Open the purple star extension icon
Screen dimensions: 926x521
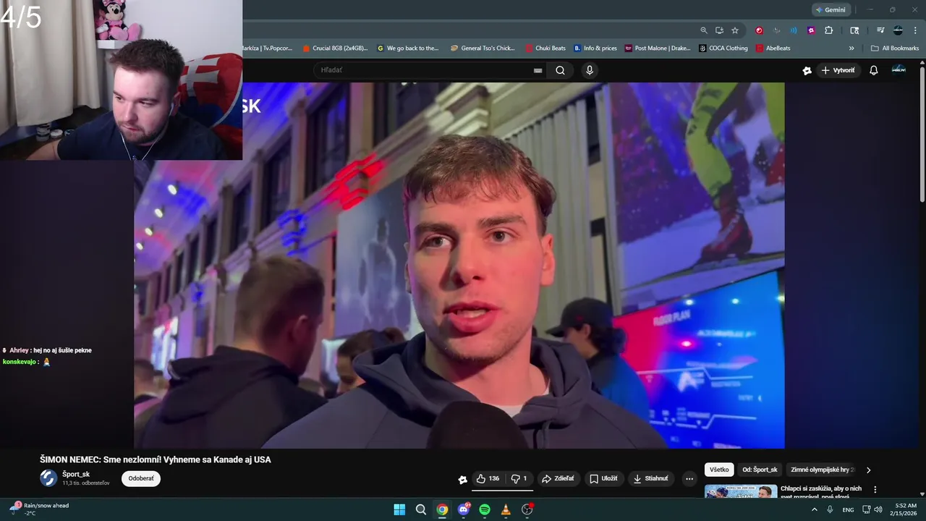click(811, 30)
